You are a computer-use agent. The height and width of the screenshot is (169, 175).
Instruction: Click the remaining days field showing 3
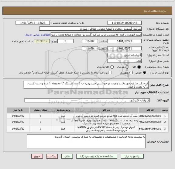(x=65, y=41)
